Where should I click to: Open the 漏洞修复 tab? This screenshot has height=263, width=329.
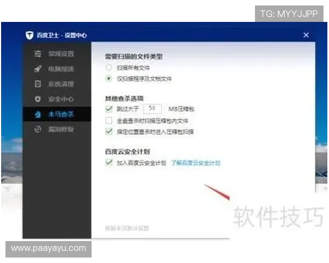[57, 129]
